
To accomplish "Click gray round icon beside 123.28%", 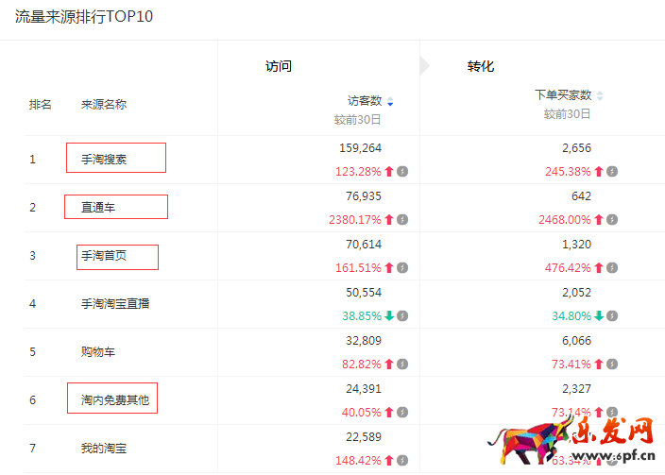I will (x=402, y=172).
